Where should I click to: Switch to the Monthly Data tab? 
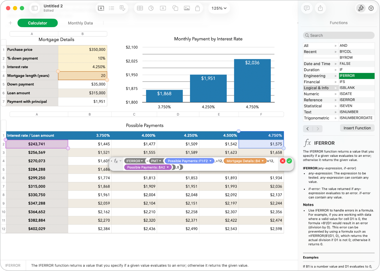click(80, 23)
